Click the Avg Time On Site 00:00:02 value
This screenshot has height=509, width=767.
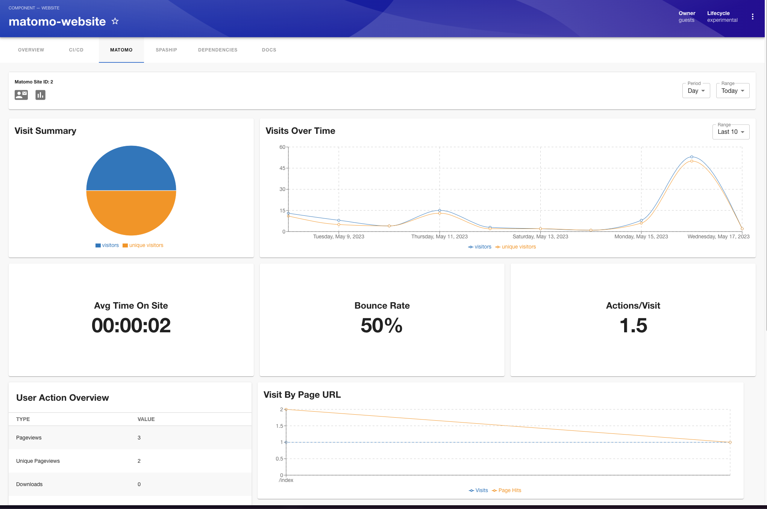pyautogui.click(x=131, y=325)
